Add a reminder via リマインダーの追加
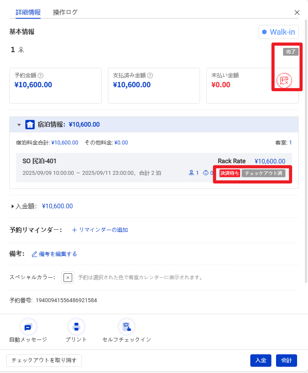Viewport: 308px width, 373px height. coord(100,230)
